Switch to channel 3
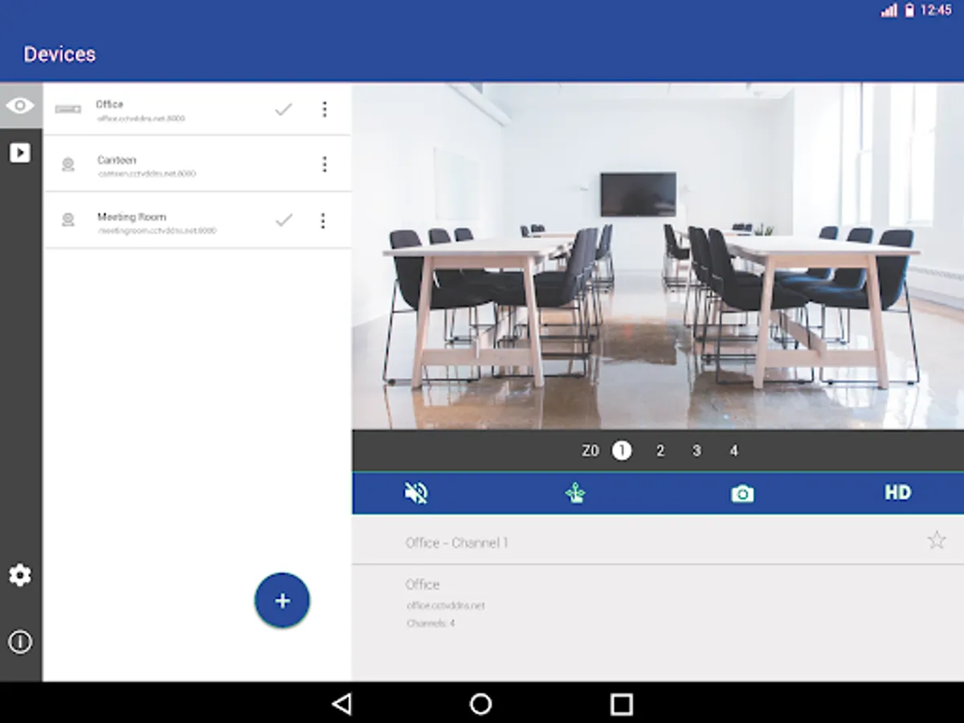The height and width of the screenshot is (723, 964). (x=696, y=451)
